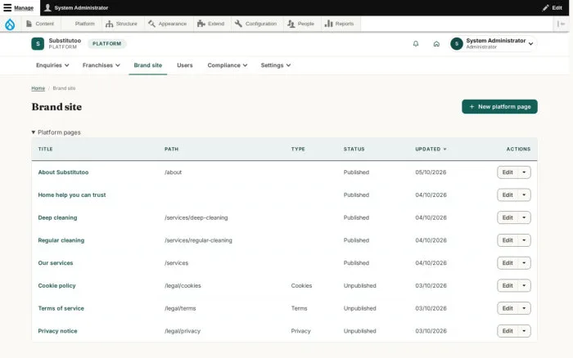Expand the Compliance menu
The height and width of the screenshot is (358, 573).
pyautogui.click(x=228, y=65)
